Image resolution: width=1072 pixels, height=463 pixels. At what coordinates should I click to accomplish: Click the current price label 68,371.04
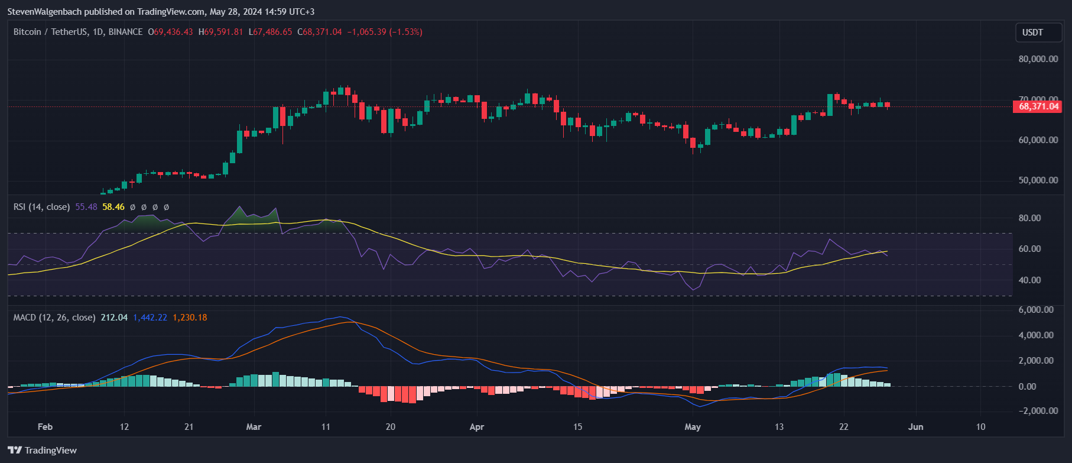click(x=1038, y=106)
